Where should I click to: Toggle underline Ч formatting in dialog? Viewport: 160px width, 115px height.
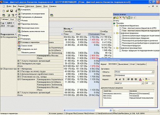[x=123, y=79]
